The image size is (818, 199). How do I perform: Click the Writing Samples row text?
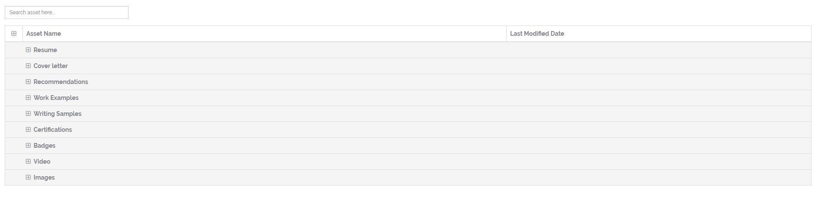57,114
